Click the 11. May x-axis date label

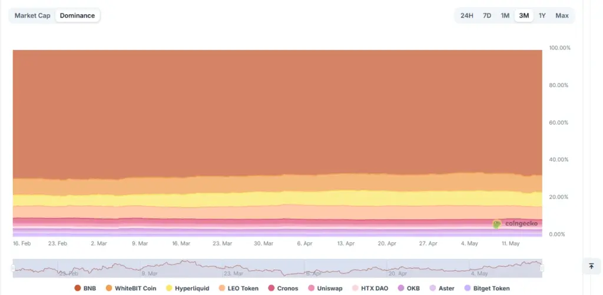[x=511, y=244]
